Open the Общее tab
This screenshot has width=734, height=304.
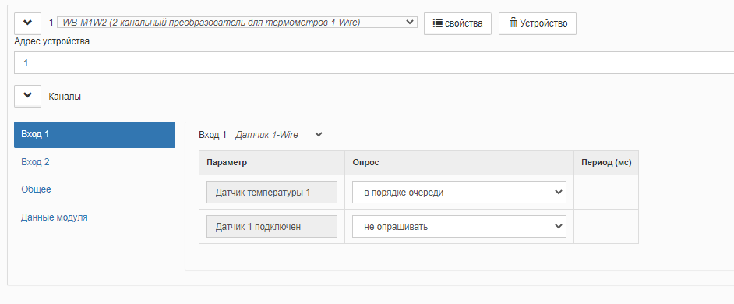[x=36, y=189]
